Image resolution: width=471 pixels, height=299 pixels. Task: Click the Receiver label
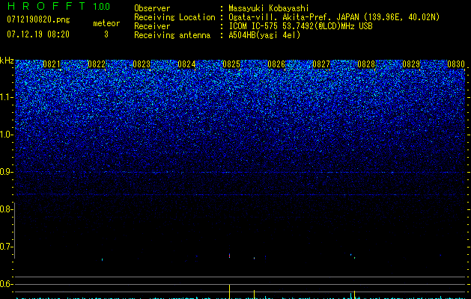coord(152,26)
